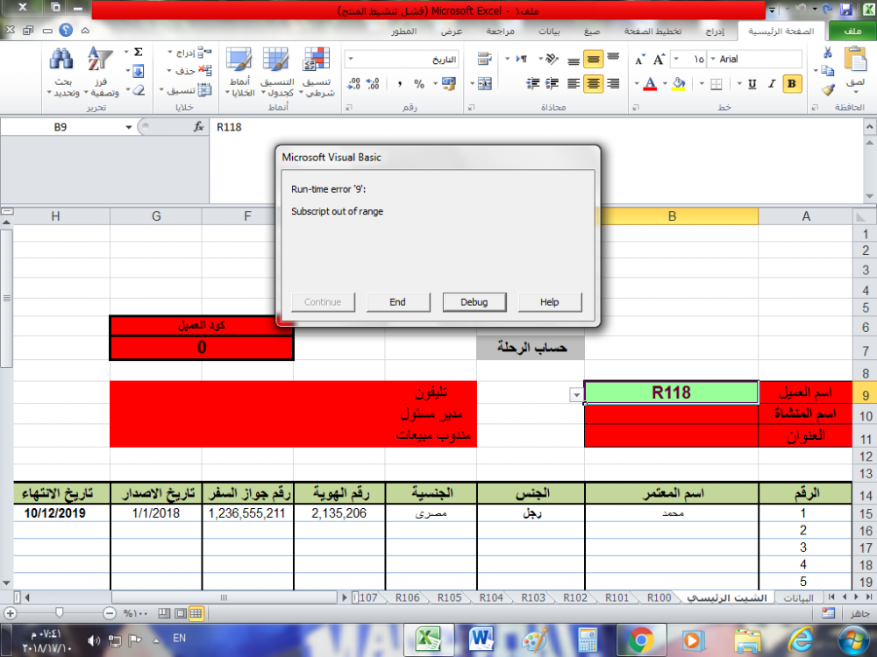The height and width of the screenshot is (657, 877).
Task: Toggle Italic formatting
Action: tap(772, 84)
